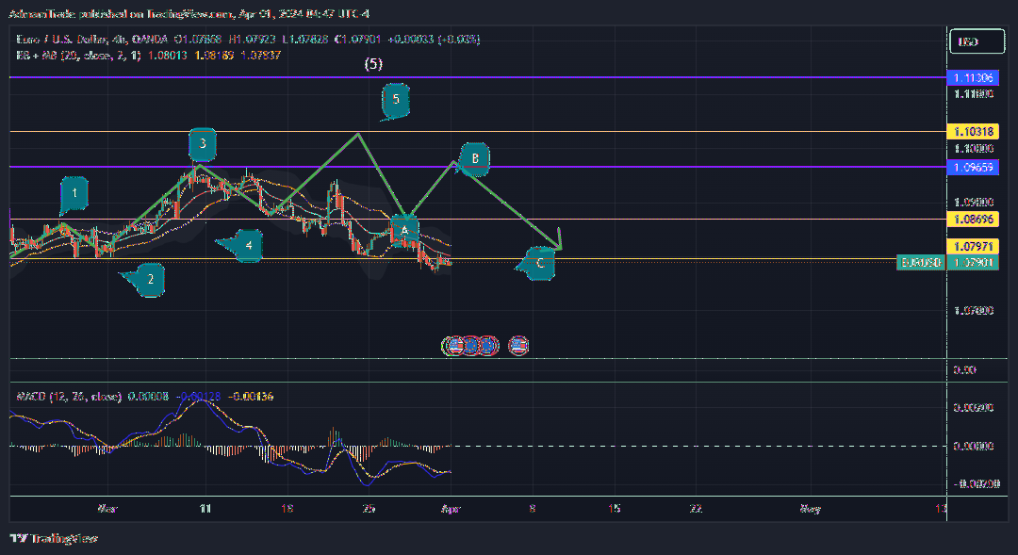Click the 1.08696 price label
Screen dimensions: 1018x555
pos(973,220)
